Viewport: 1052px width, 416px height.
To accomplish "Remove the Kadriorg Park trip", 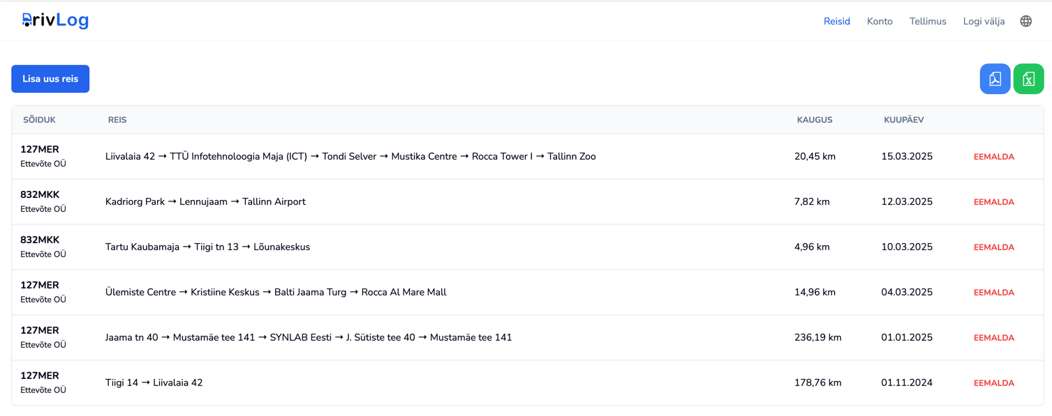I will [x=993, y=202].
